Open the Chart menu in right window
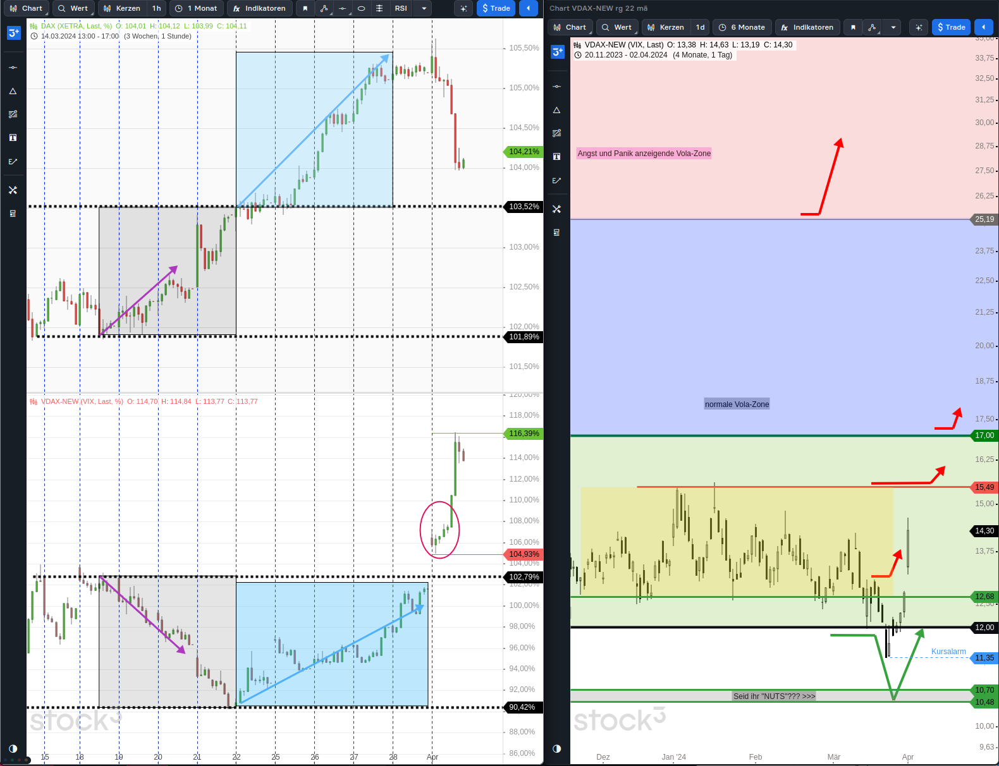Screen dimensions: 999x766 tap(570, 27)
